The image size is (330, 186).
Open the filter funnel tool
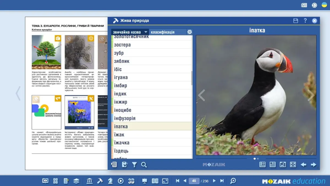pos(134,165)
